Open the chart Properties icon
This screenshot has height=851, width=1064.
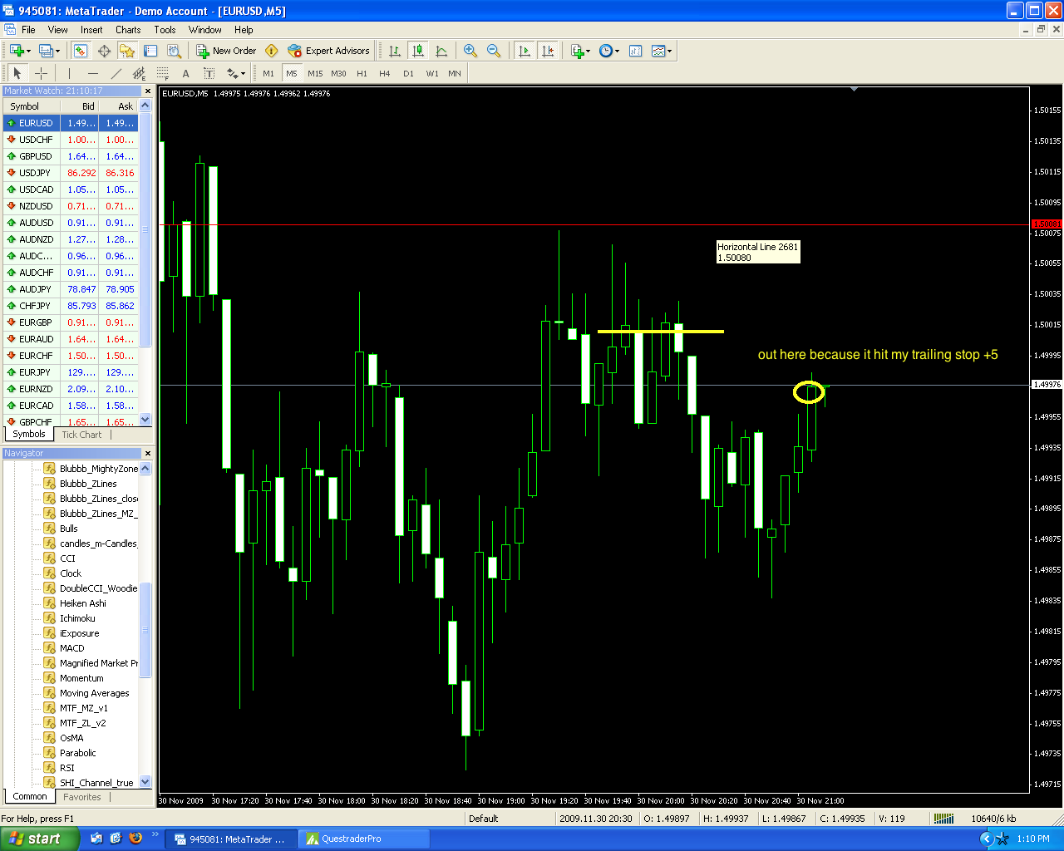pos(636,51)
